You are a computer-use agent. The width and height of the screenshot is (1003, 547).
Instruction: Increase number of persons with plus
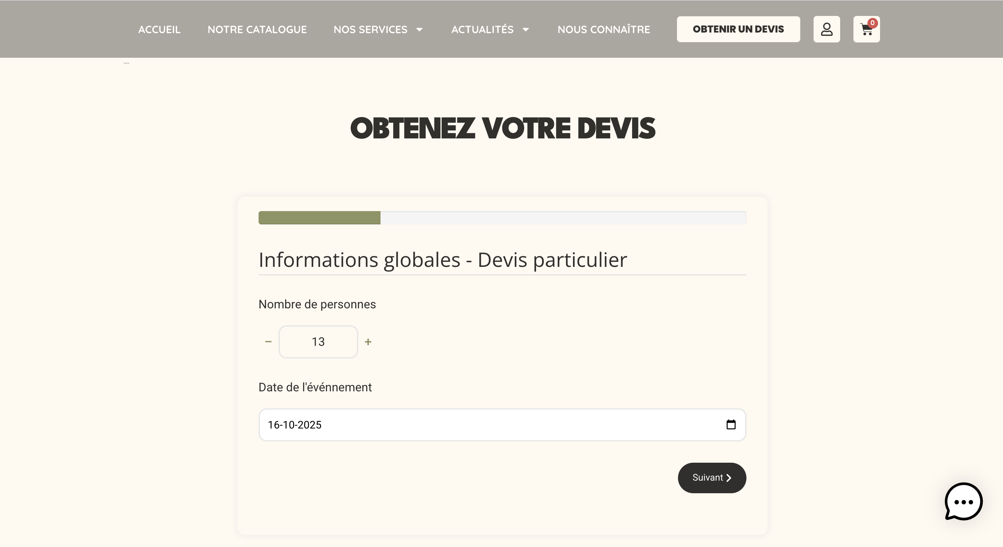(x=368, y=342)
